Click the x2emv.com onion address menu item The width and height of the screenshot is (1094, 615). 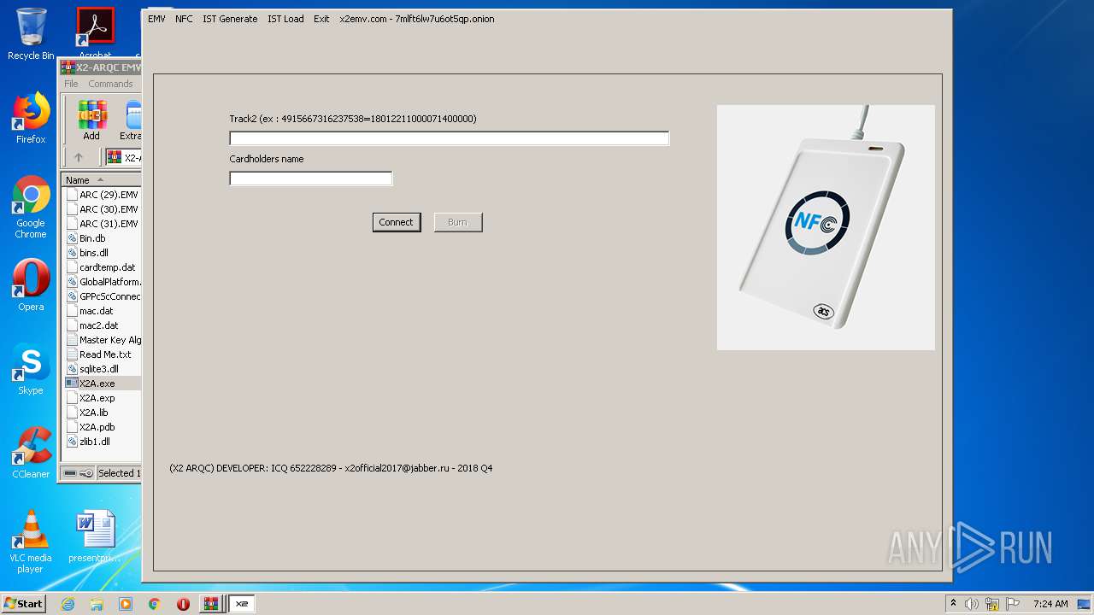pyautogui.click(x=417, y=19)
